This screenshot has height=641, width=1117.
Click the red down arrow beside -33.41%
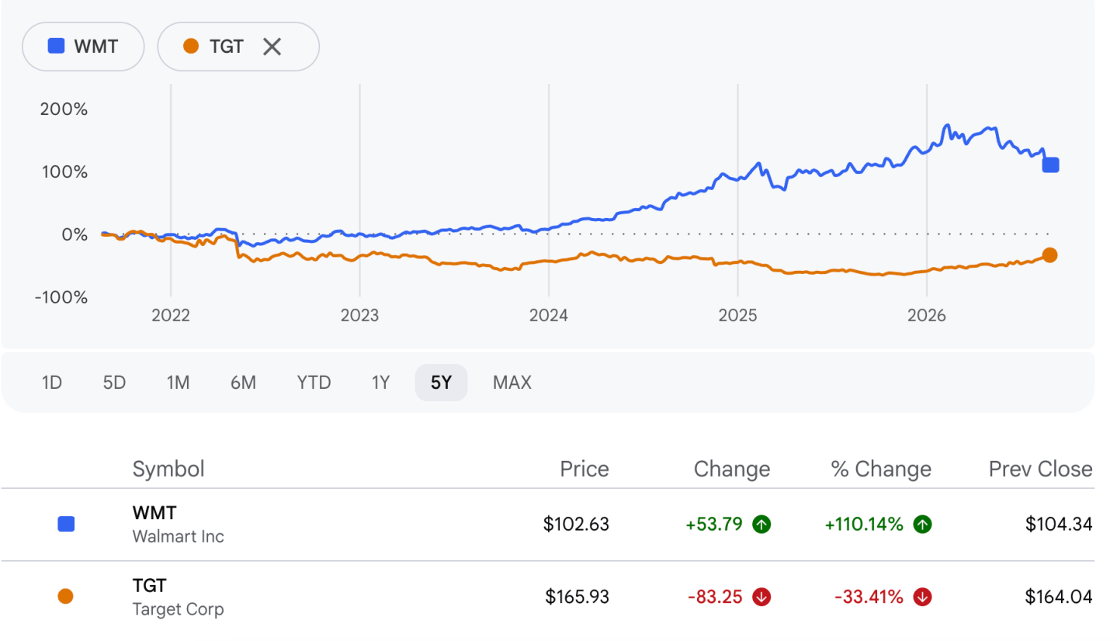click(x=923, y=597)
